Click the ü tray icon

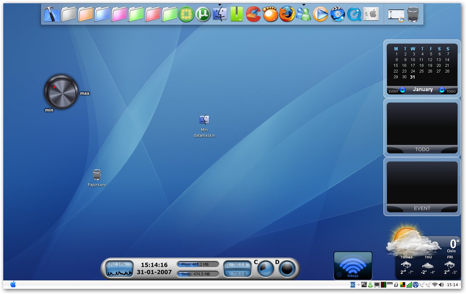pos(396,285)
